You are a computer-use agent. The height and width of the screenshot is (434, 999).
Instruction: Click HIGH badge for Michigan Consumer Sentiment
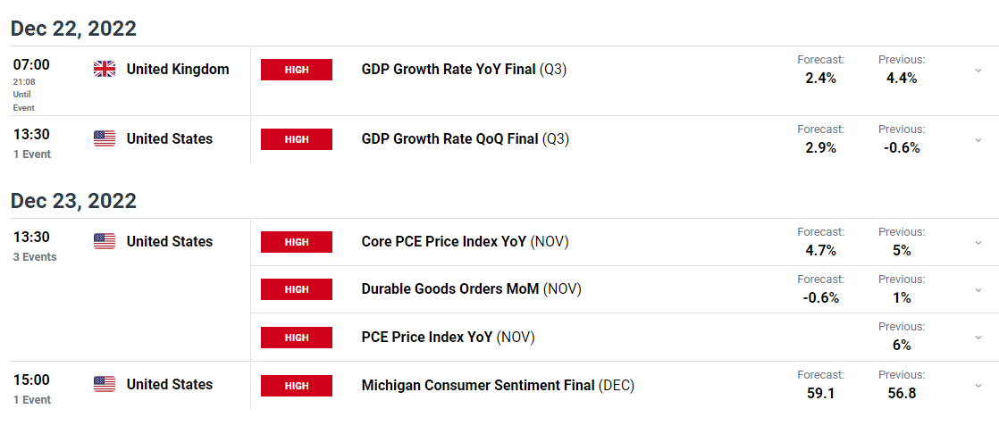297,386
